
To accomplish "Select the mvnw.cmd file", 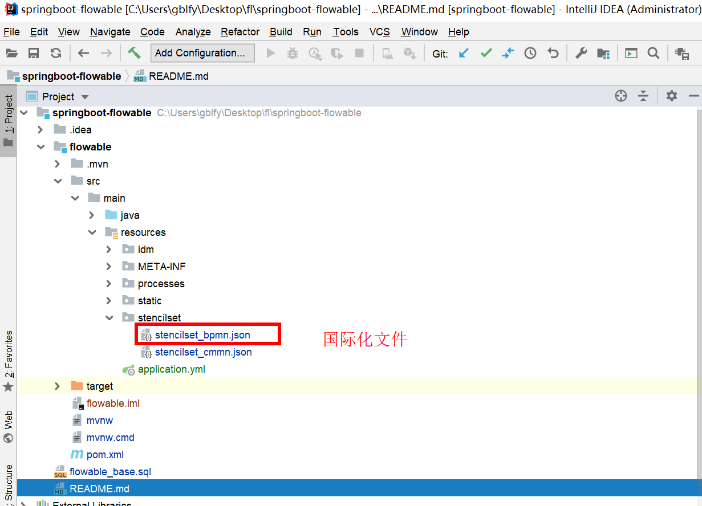I will (x=110, y=438).
